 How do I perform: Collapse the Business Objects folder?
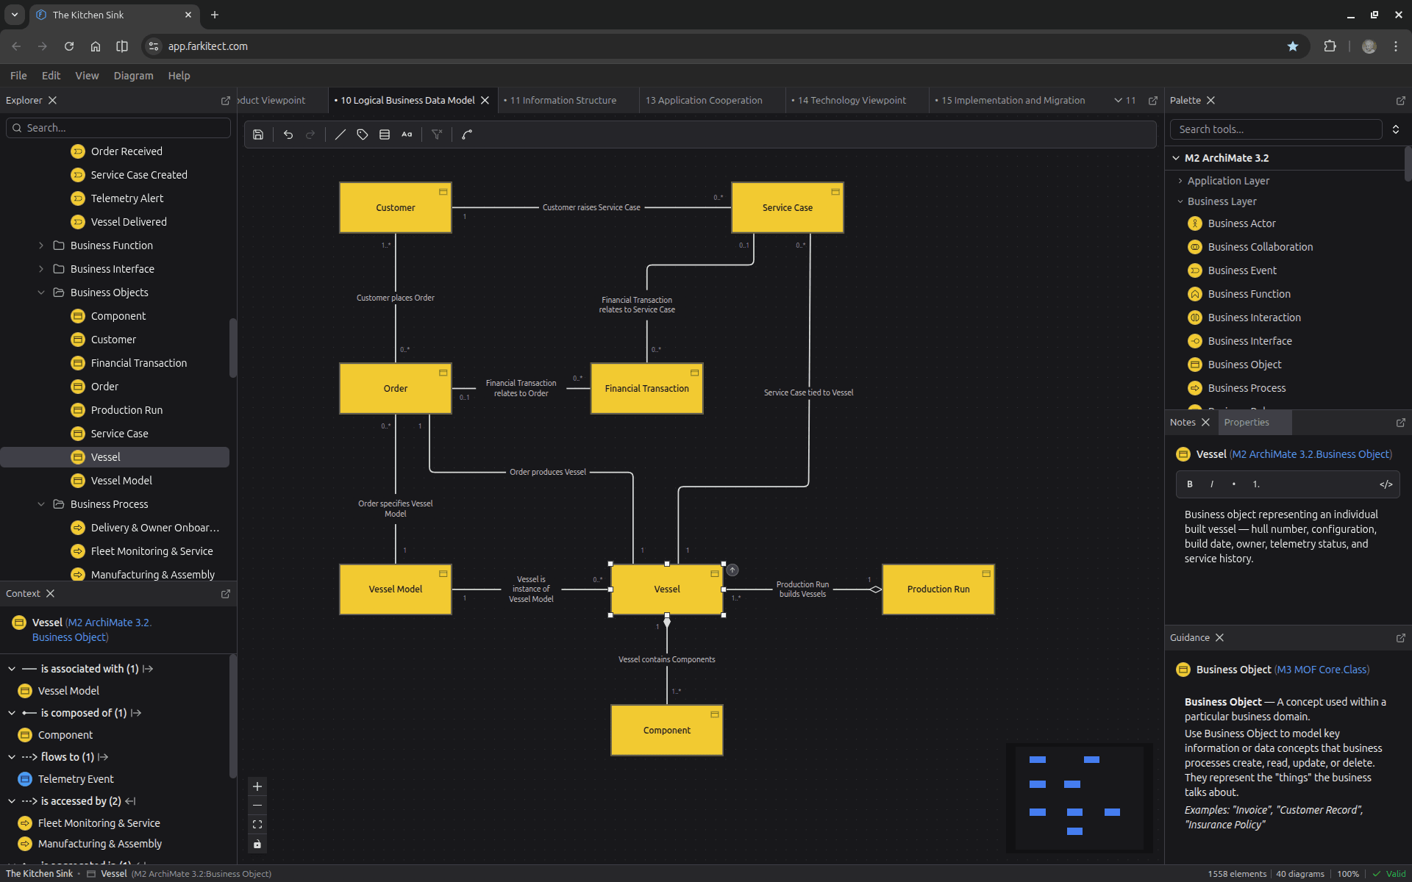[x=41, y=293]
